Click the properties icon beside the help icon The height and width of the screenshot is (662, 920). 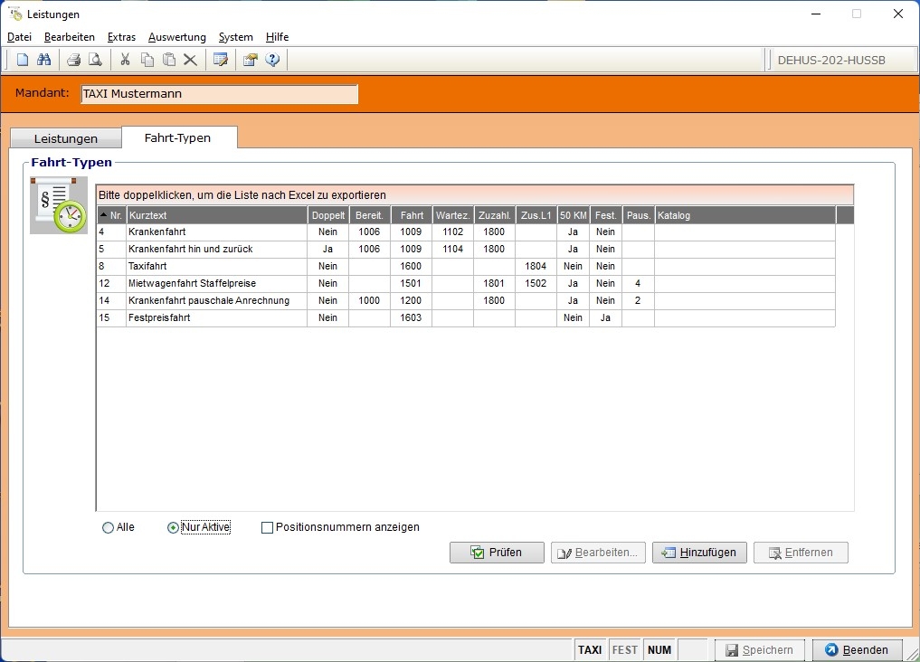(251, 60)
